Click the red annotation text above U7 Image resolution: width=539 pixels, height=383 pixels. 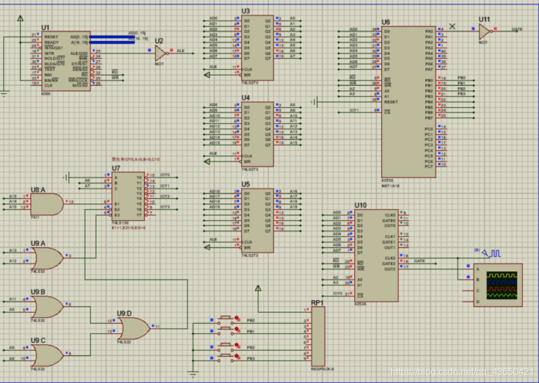[x=135, y=159]
